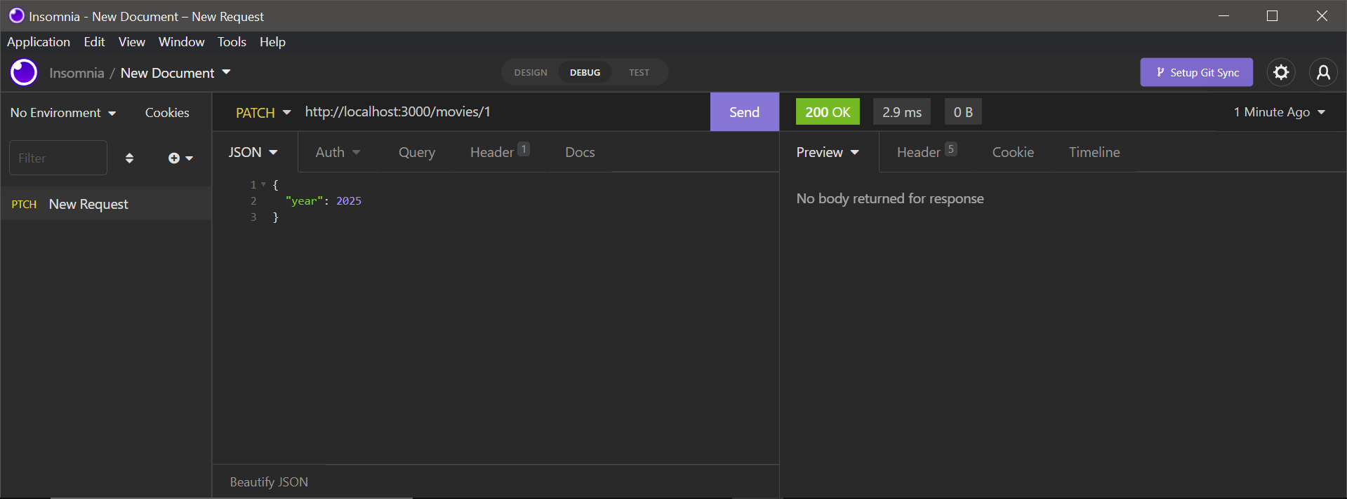Image resolution: width=1347 pixels, height=499 pixels.
Task: Open the Tools menu
Action: tap(232, 42)
